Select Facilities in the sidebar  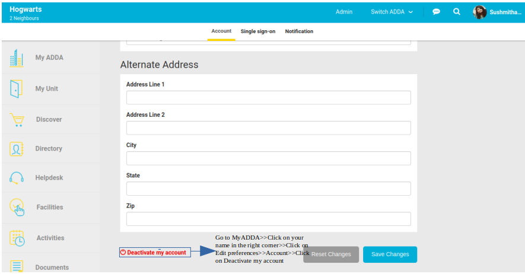coord(50,207)
